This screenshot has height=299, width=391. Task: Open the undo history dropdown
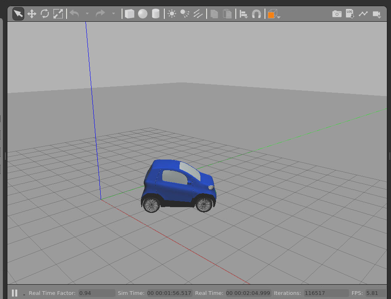point(87,14)
